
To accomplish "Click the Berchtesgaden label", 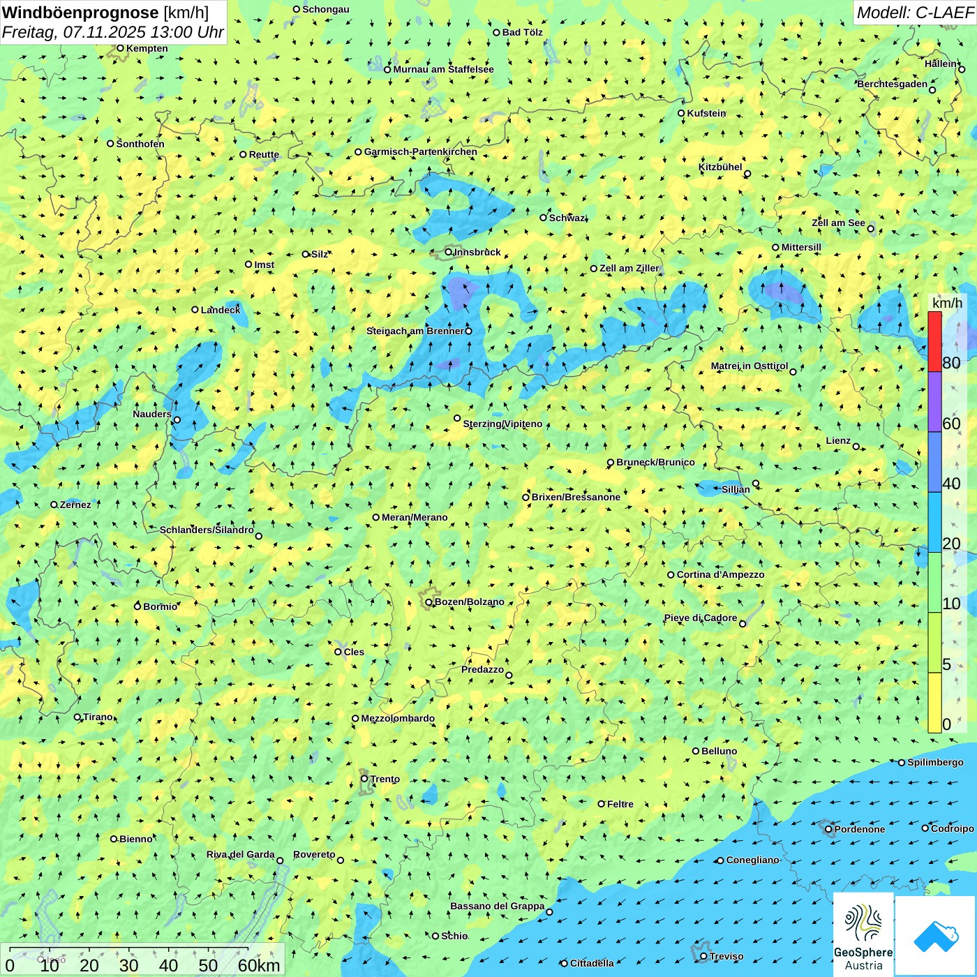I will pyautogui.click(x=893, y=84).
